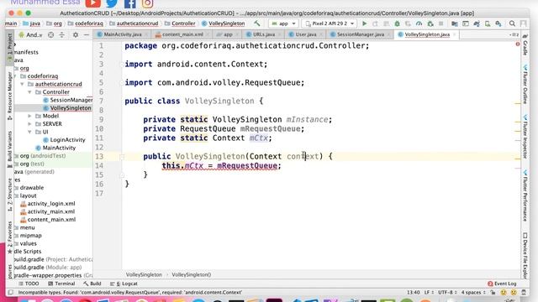
Task: Click the Search Everywhere magnifier icon
Action: pos(512,23)
